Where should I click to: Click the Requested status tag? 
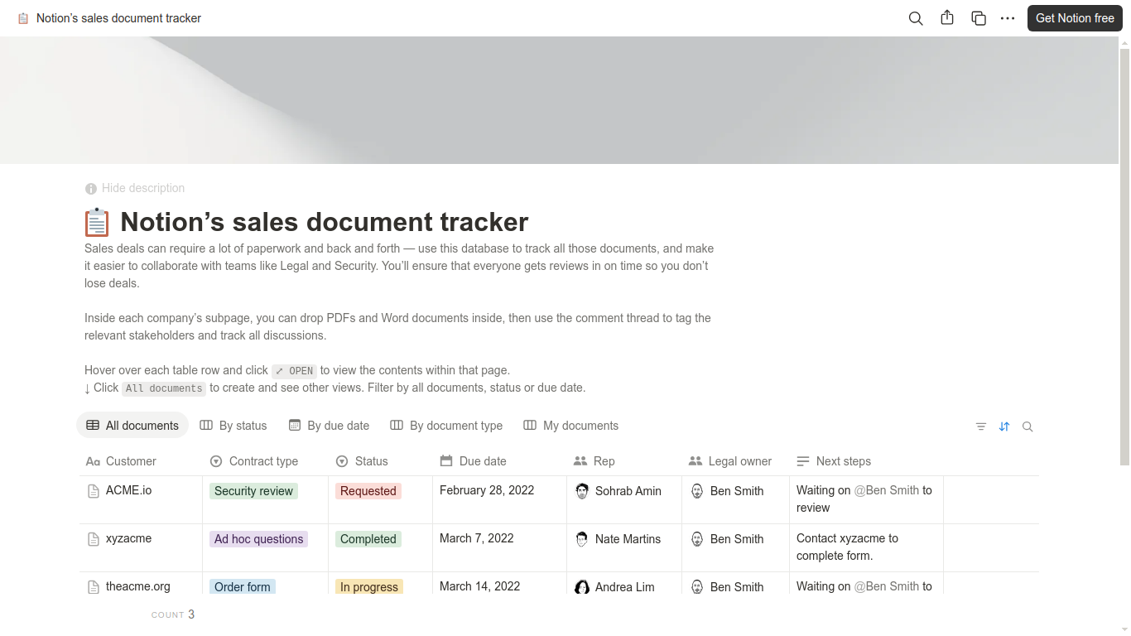pos(368,491)
